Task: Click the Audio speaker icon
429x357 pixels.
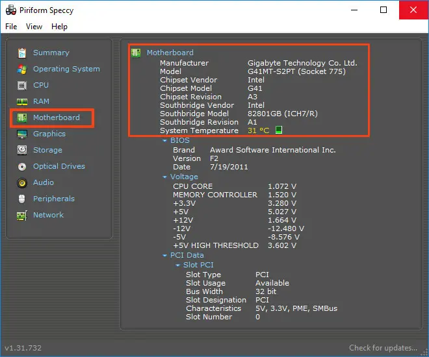Action: point(22,183)
